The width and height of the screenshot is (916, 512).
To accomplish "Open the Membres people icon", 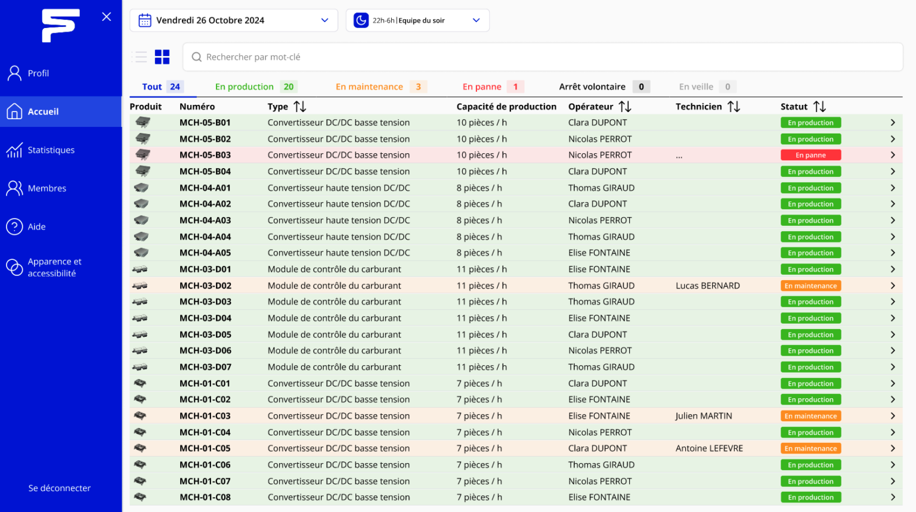I will [14, 188].
